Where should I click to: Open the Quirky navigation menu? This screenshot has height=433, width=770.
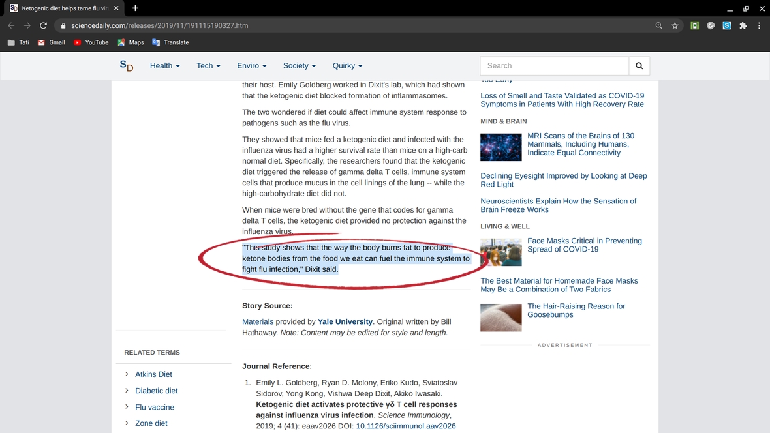pos(347,66)
